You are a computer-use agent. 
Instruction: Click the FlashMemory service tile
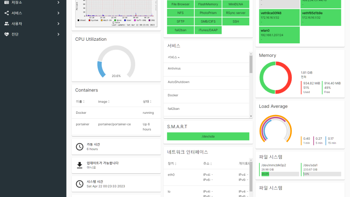208,4
